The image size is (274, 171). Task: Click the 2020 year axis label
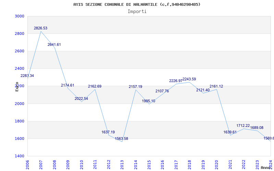coord(217,165)
